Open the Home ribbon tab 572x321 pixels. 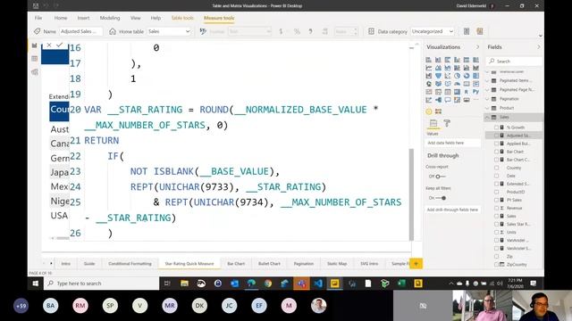tap(61, 18)
